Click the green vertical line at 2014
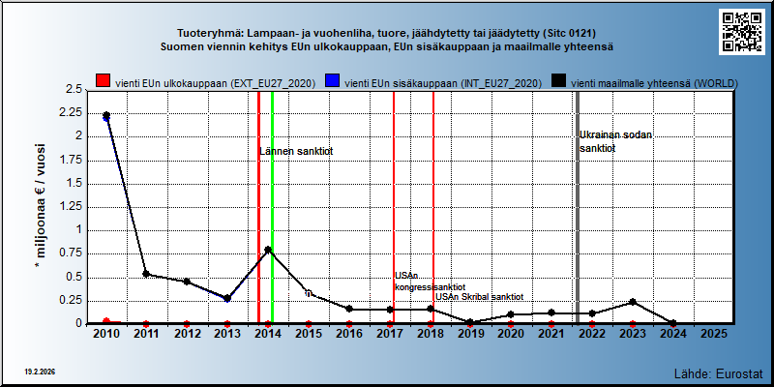Image resolution: width=774 pixels, height=387 pixels. [x=273, y=207]
